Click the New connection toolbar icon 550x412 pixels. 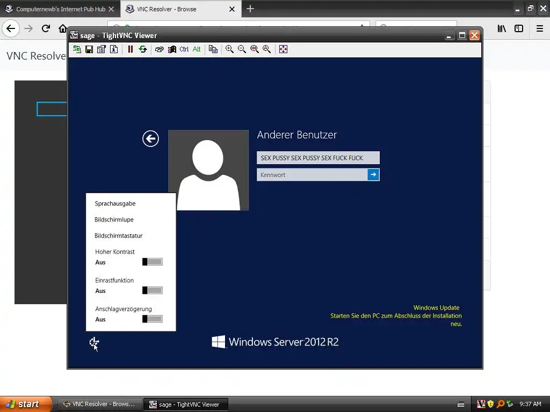[x=77, y=49]
